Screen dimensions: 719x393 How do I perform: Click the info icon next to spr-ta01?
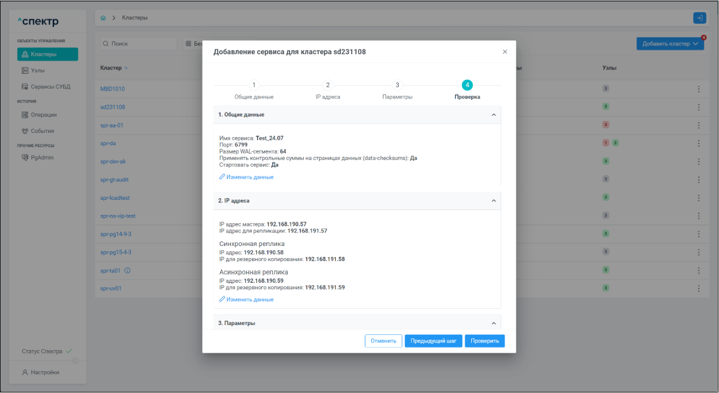tap(128, 270)
